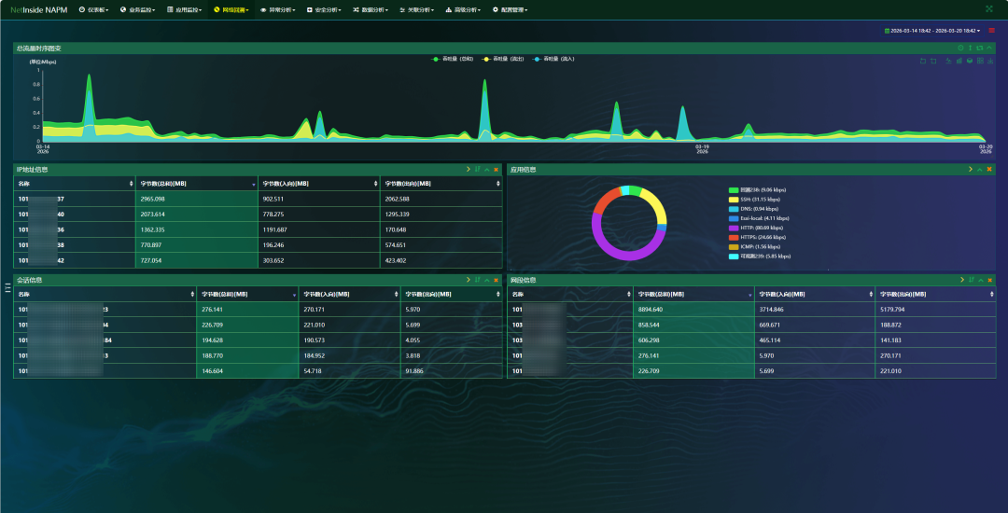Image resolution: width=1008 pixels, height=513 pixels.
Task: Collapse the 会话信息 panel using up chevron
Action: [x=486, y=280]
